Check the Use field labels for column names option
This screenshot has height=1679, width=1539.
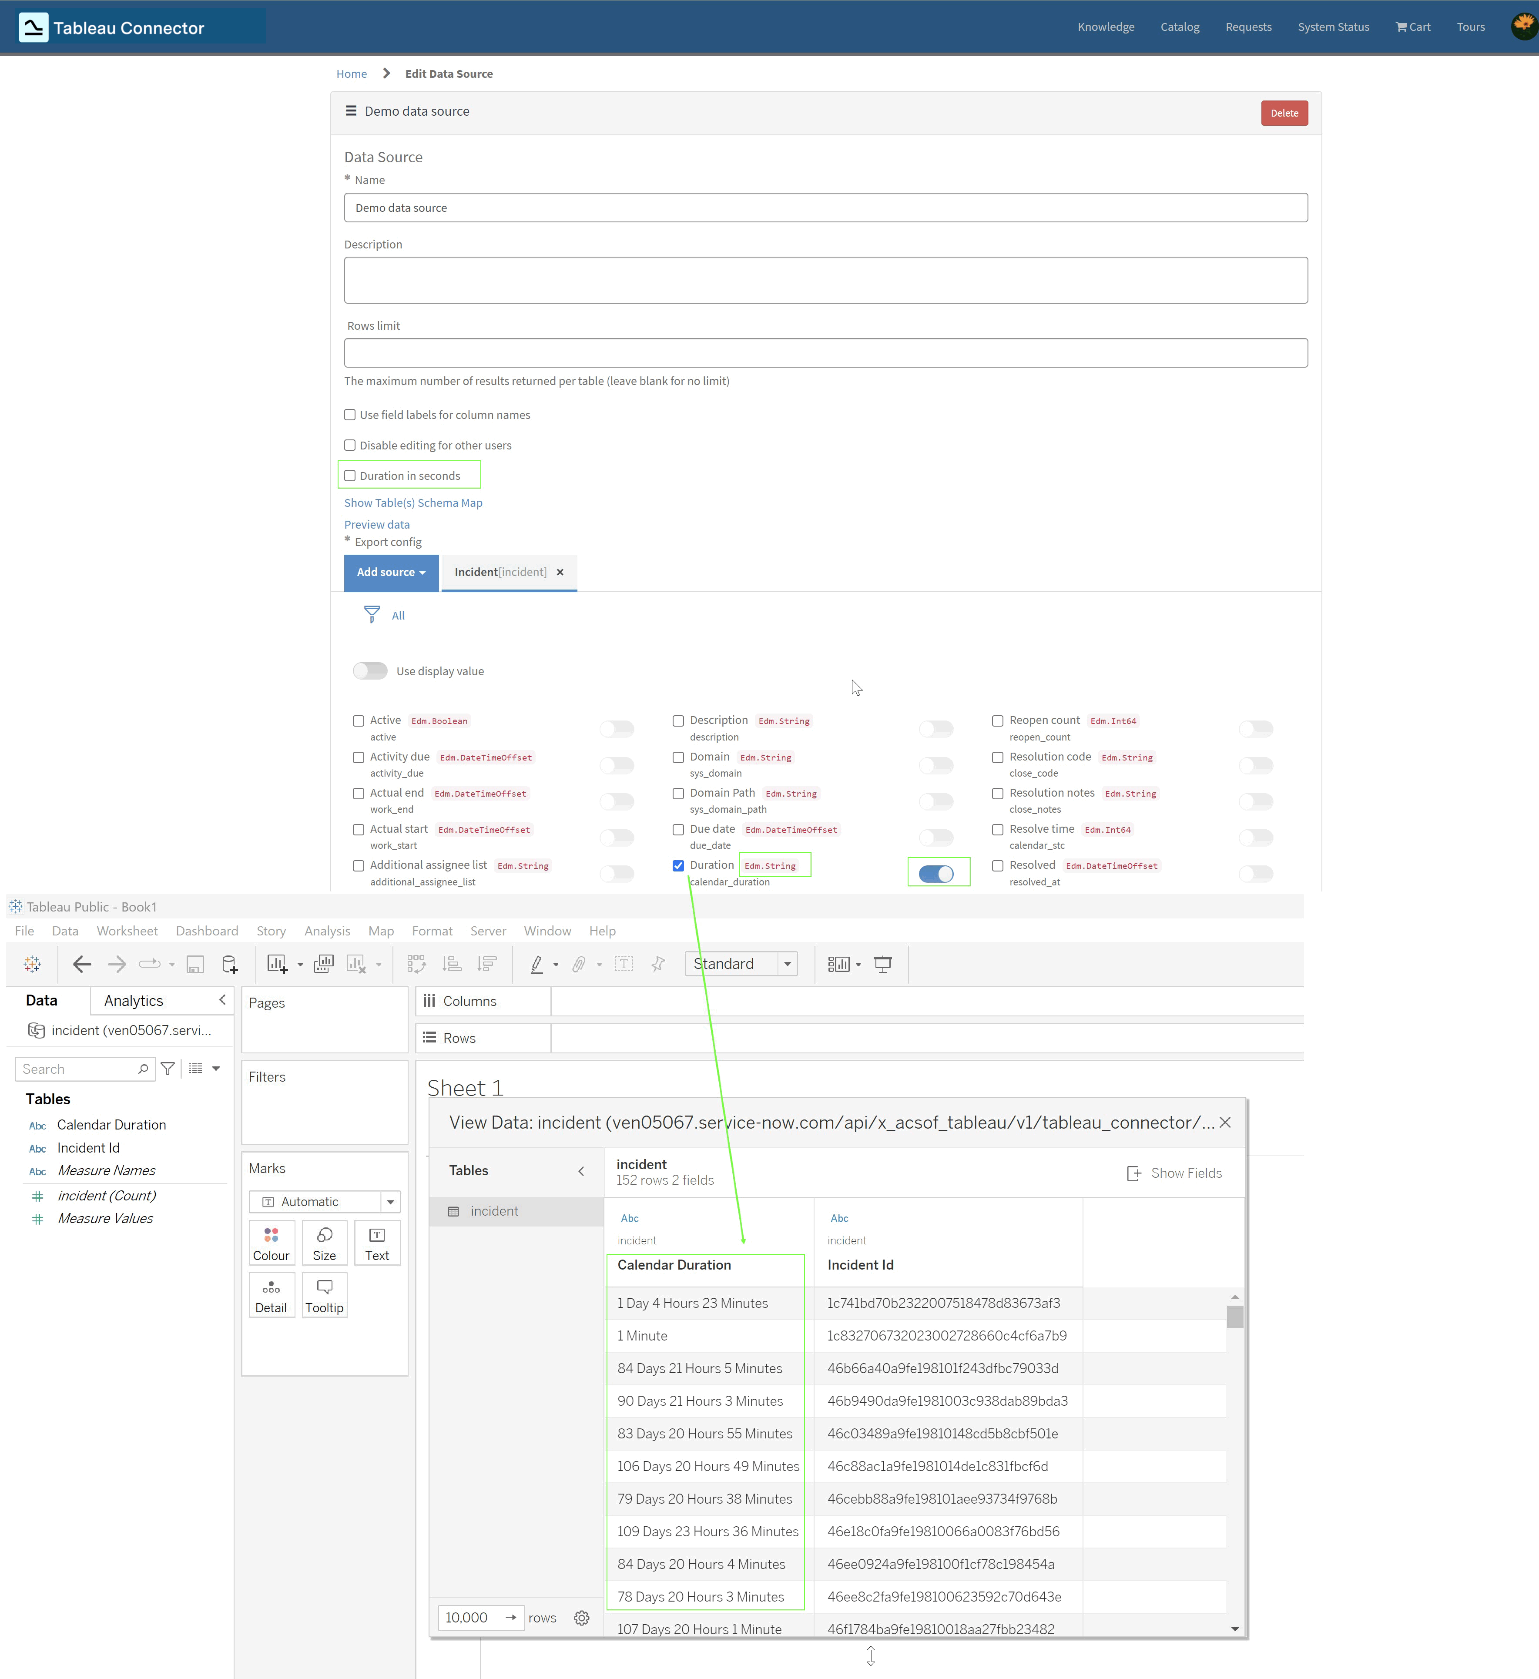pos(350,414)
